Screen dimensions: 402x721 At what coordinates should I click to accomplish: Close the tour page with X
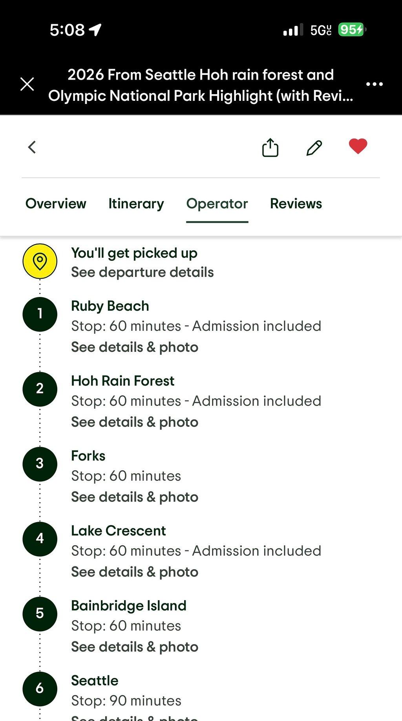(x=27, y=84)
